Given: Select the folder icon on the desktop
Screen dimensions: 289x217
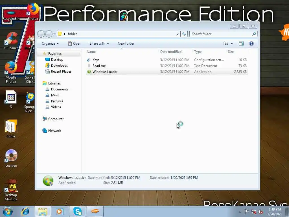Looking at the screenshot, I should [11, 129].
